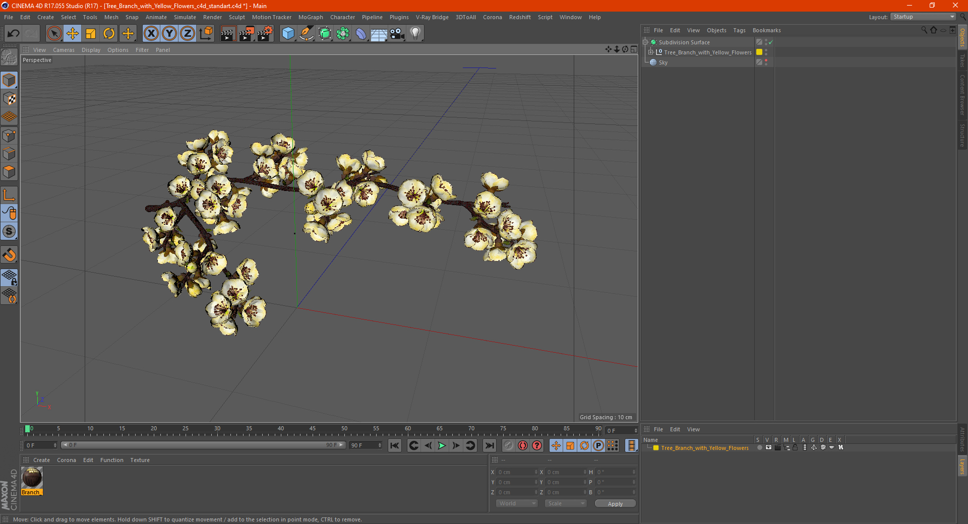Click the Camera object icon
This screenshot has width=968, height=524.
point(397,34)
